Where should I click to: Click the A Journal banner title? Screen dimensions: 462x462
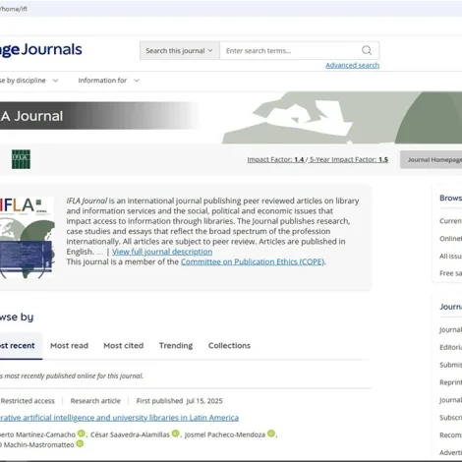[x=31, y=116]
